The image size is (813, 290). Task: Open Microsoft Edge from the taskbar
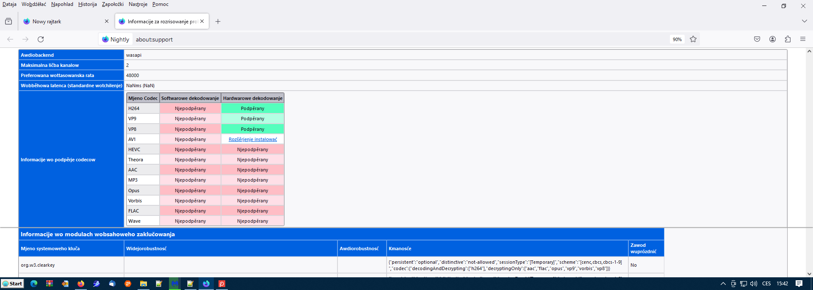(x=34, y=284)
